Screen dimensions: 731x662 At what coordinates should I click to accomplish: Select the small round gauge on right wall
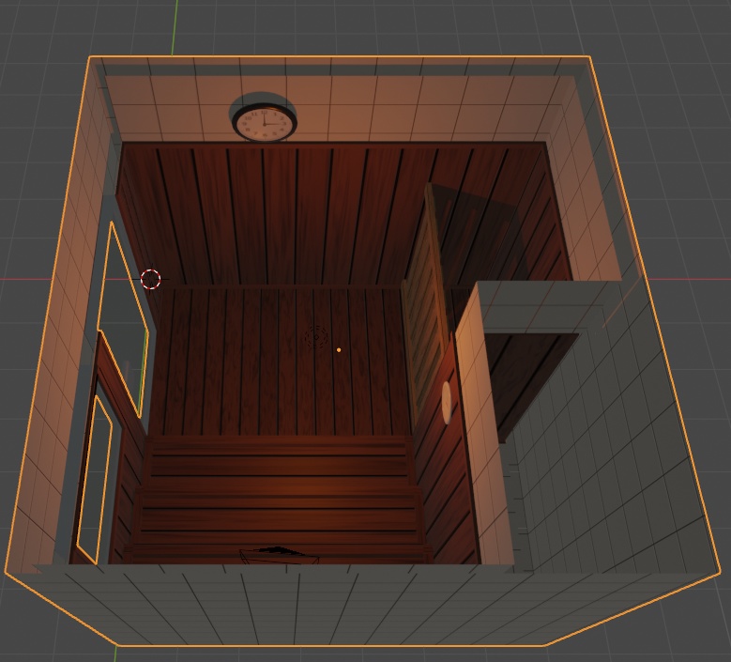click(446, 403)
